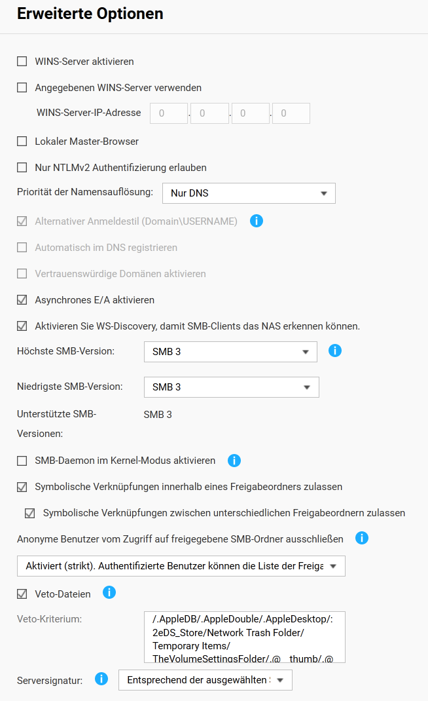Open info icon for SMB-Daemon Kernel-Modus
The width and height of the screenshot is (428, 701).
tap(234, 461)
